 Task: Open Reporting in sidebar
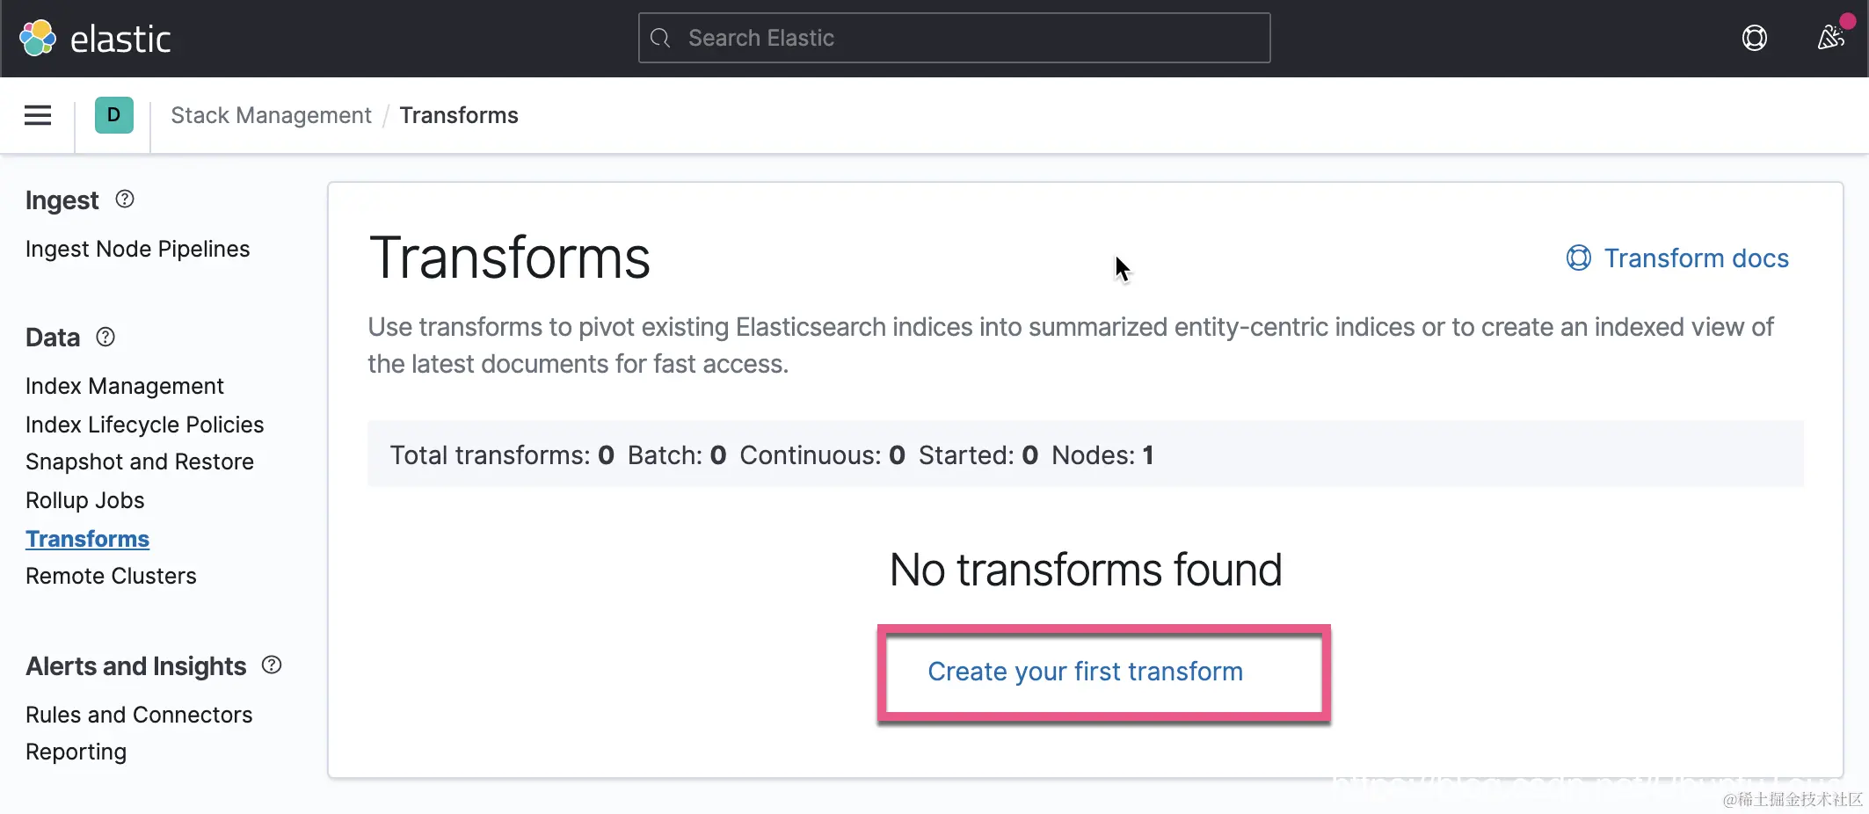pos(76,752)
